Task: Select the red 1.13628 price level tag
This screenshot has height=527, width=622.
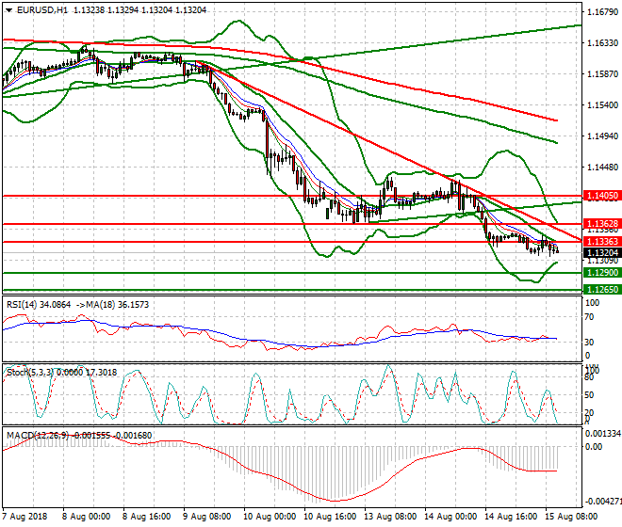Action: coord(602,224)
